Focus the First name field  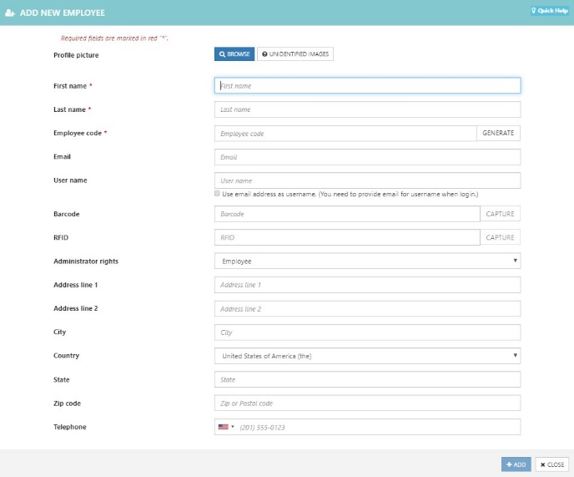pos(367,85)
